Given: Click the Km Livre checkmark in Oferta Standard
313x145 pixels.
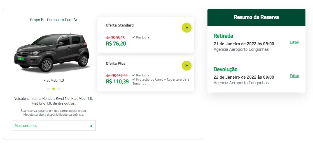Looking at the screenshot, I should tap(134, 37).
